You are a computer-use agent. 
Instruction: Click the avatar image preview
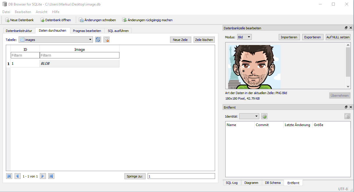254,67
